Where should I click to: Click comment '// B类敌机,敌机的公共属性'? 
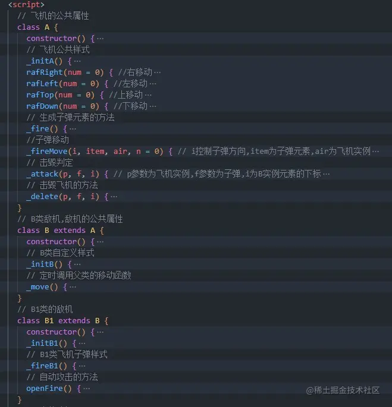pos(70,219)
